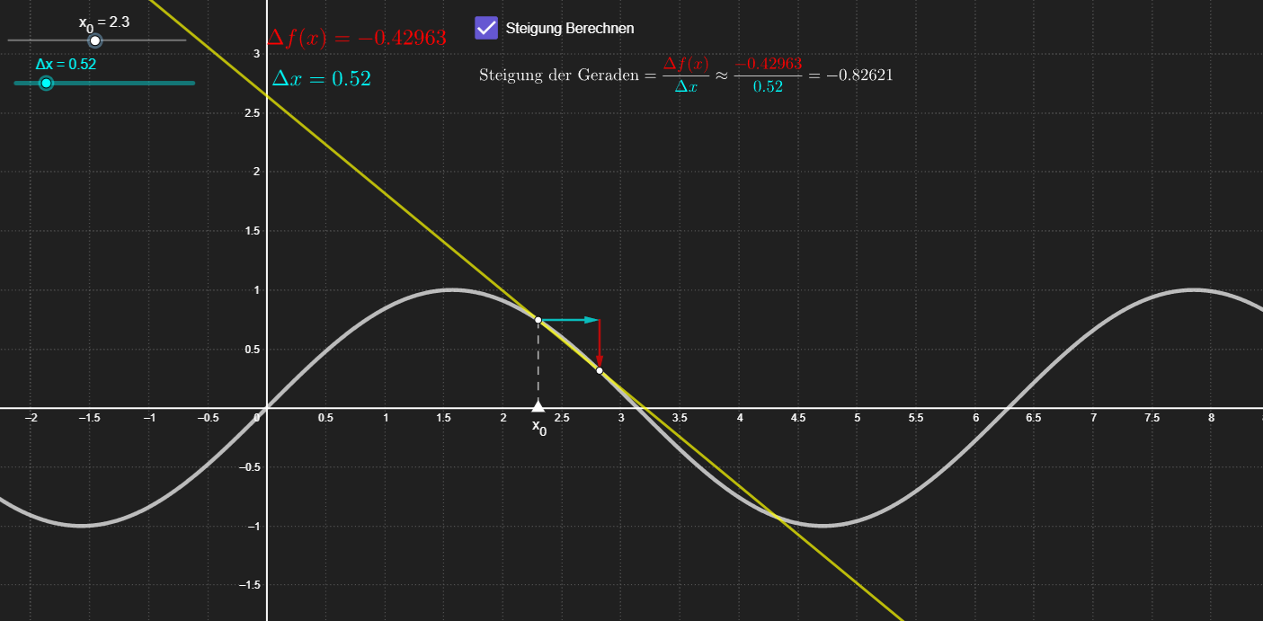This screenshot has width=1263, height=621.
Task: Click the cyan Δx slider handle
Action: 47,83
